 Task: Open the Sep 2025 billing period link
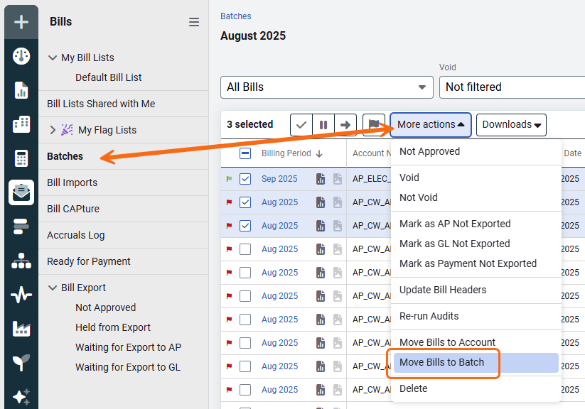279,179
